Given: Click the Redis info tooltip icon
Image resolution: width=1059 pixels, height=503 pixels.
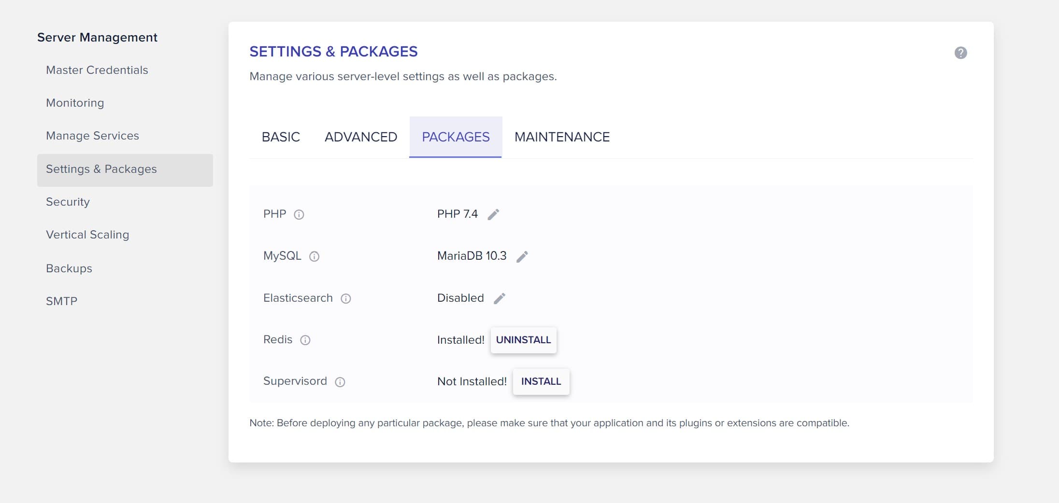Looking at the screenshot, I should coord(305,340).
